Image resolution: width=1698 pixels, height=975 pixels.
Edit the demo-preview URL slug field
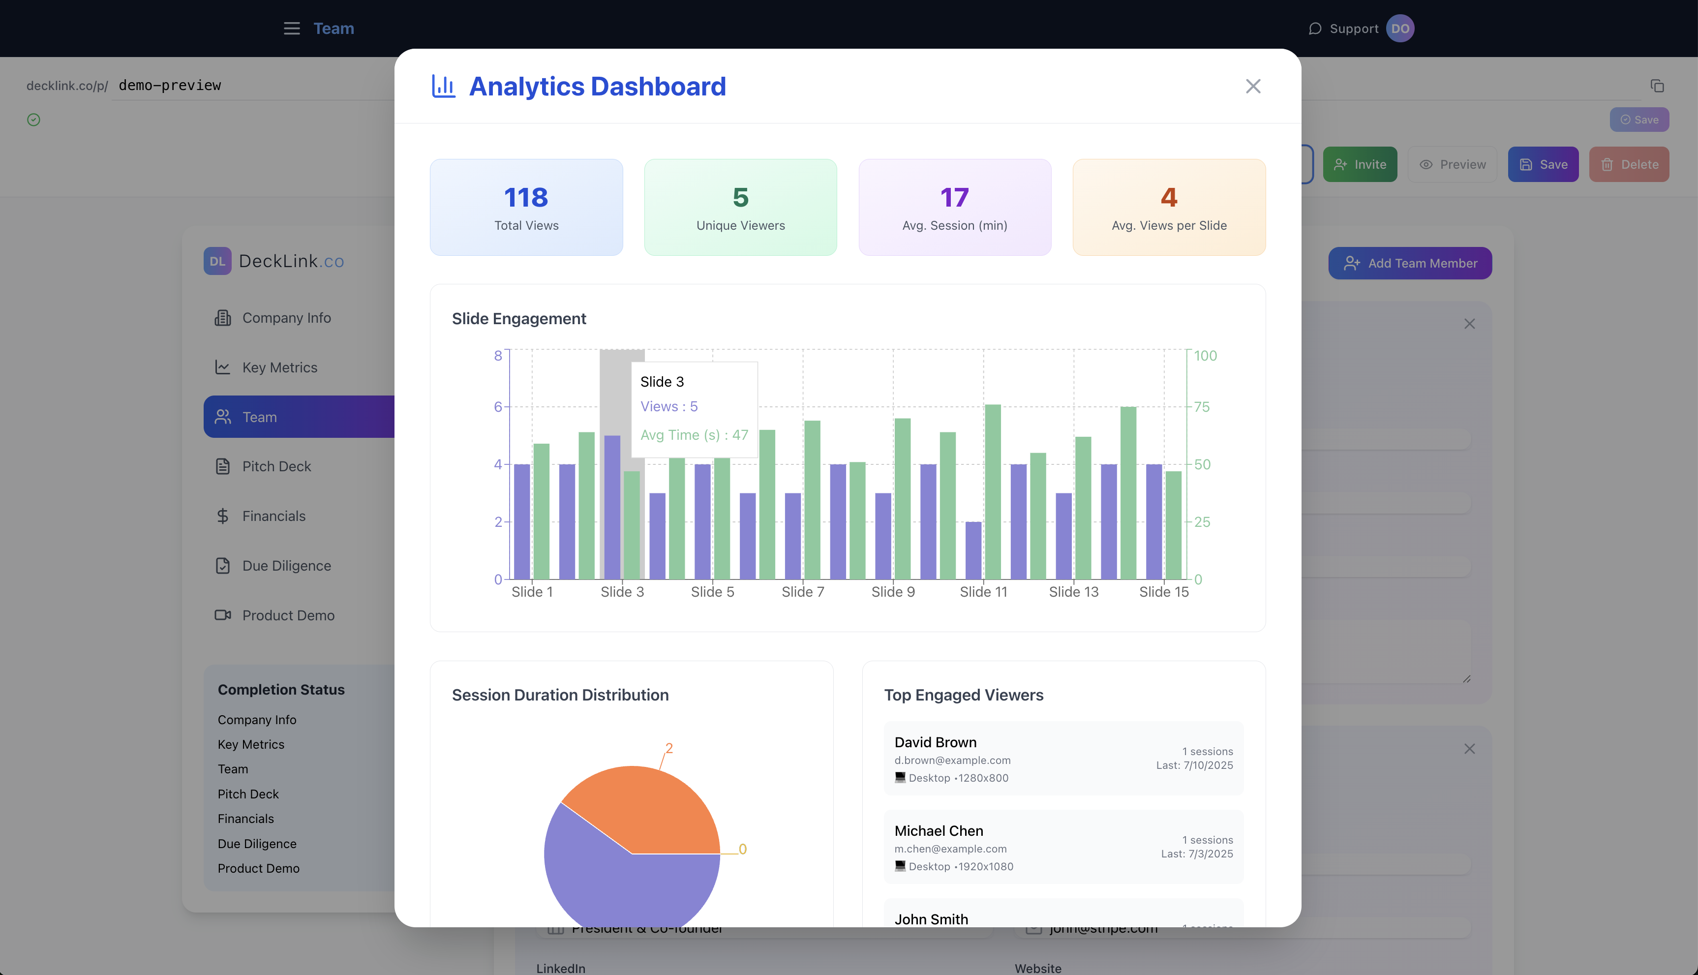click(254, 85)
